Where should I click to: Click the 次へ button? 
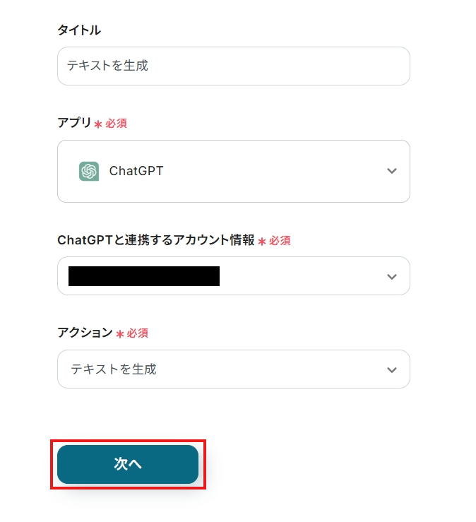click(x=128, y=464)
